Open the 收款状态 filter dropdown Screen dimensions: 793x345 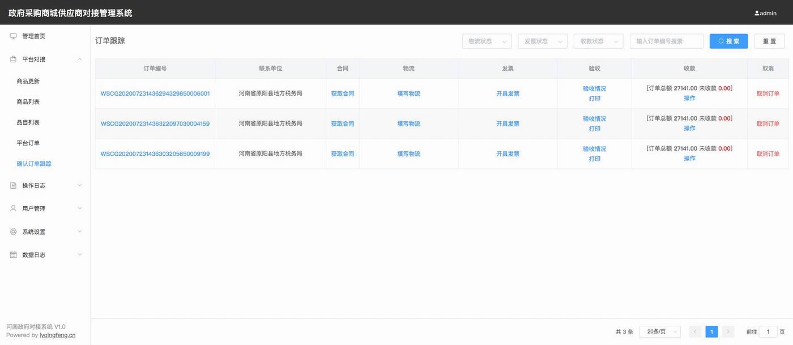click(x=598, y=41)
